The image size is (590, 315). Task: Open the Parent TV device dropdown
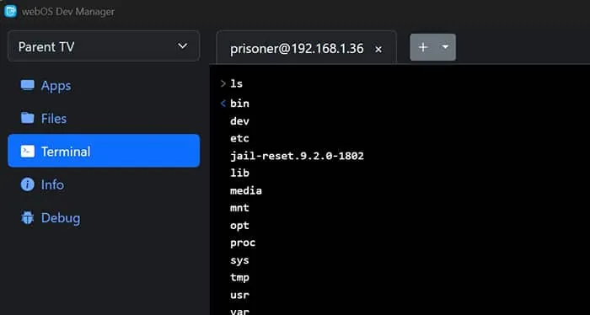click(x=104, y=46)
